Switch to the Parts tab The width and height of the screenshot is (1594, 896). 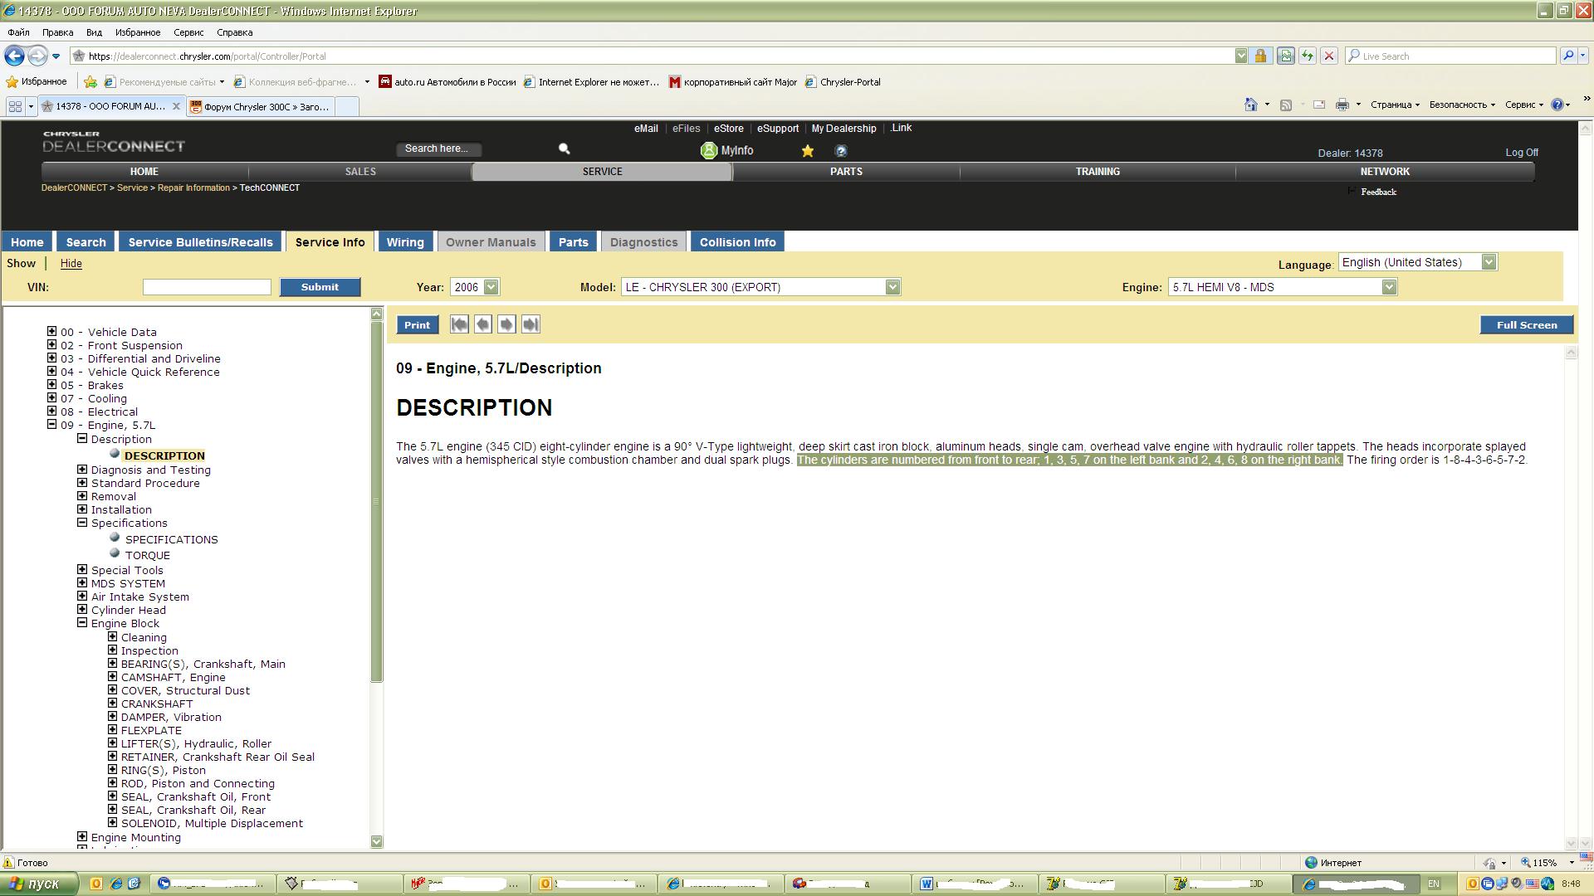click(x=573, y=241)
